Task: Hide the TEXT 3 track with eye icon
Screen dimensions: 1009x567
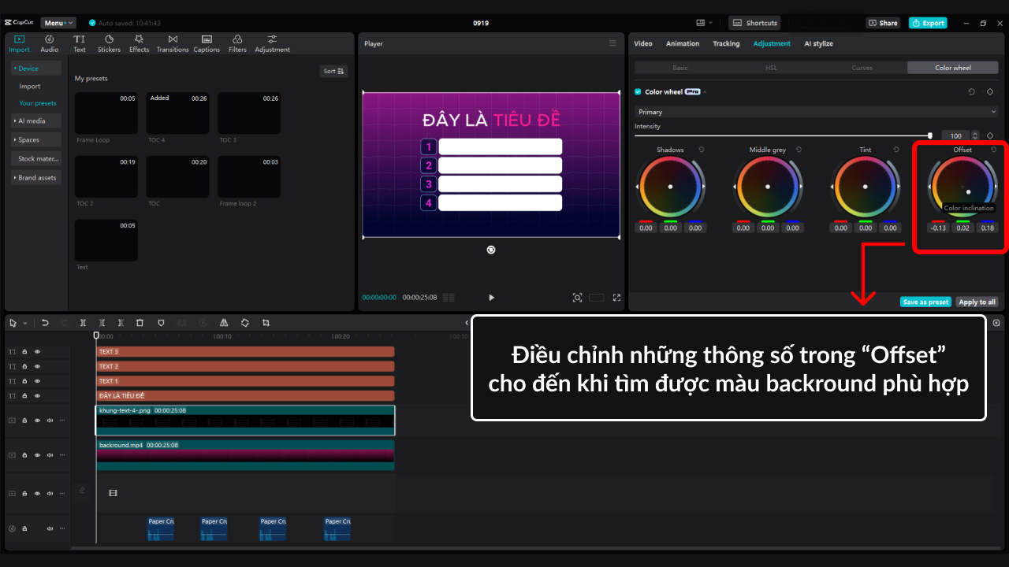Action: click(37, 351)
